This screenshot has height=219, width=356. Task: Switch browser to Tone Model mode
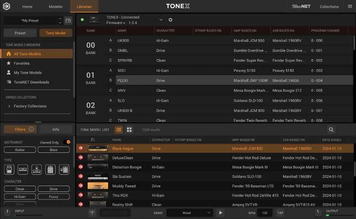[56, 33]
